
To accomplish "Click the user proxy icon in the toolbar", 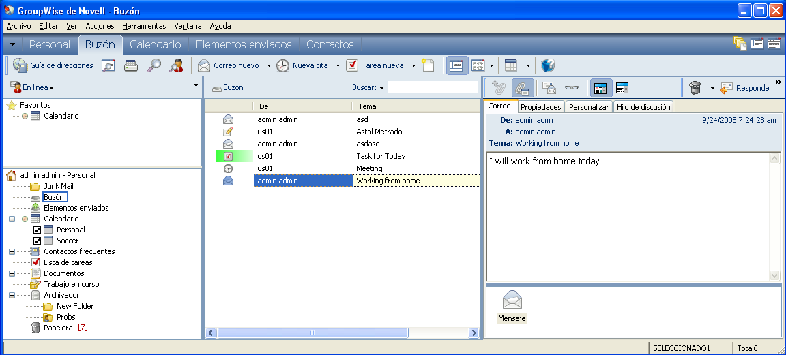I will [176, 65].
